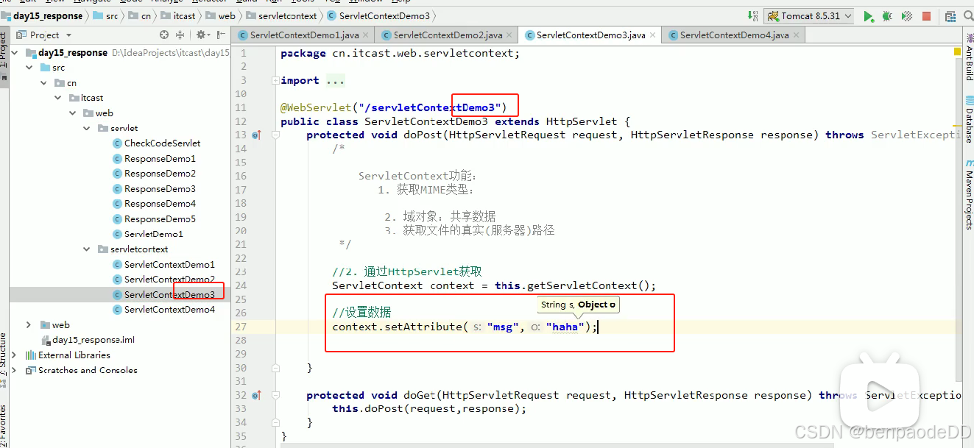Click servletcontext breadcrumb in navigation bar
This screenshot has width=974, height=448.
(x=282, y=15)
